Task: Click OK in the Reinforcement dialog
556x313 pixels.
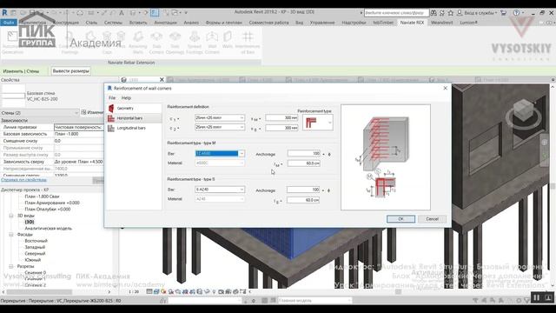Action: tap(400, 219)
